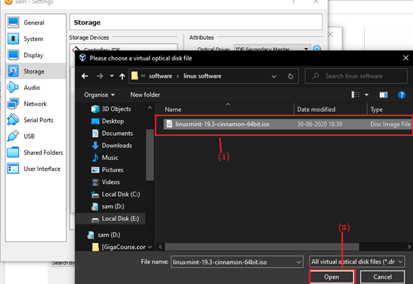Open recent locations dropdown arrow
The image size is (413, 284).
click(112, 76)
